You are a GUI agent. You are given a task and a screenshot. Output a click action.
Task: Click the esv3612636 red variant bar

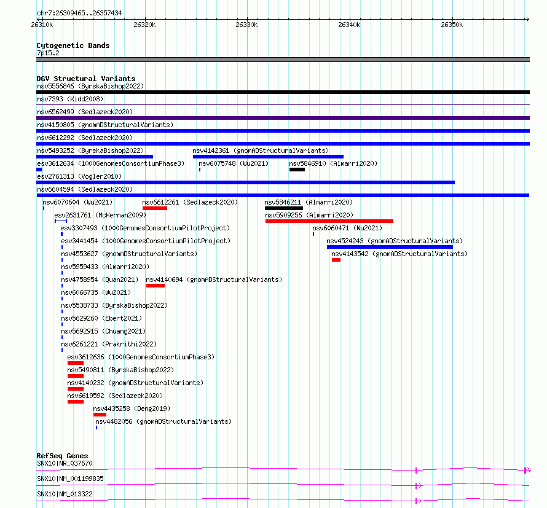coord(76,363)
